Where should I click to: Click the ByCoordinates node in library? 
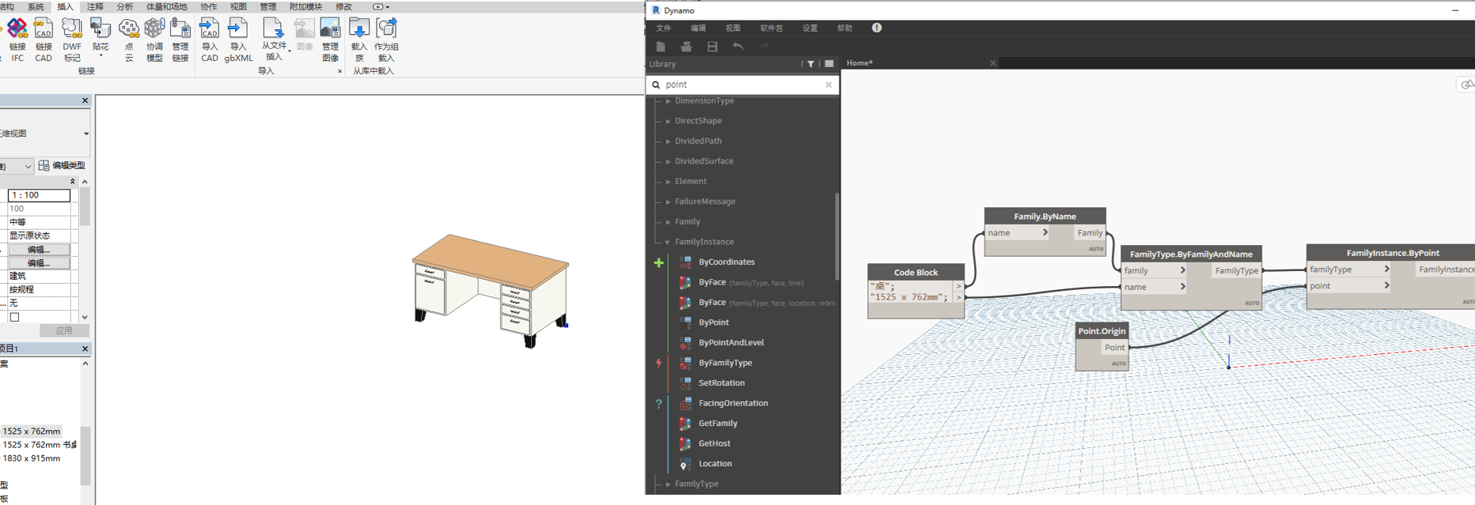(726, 262)
